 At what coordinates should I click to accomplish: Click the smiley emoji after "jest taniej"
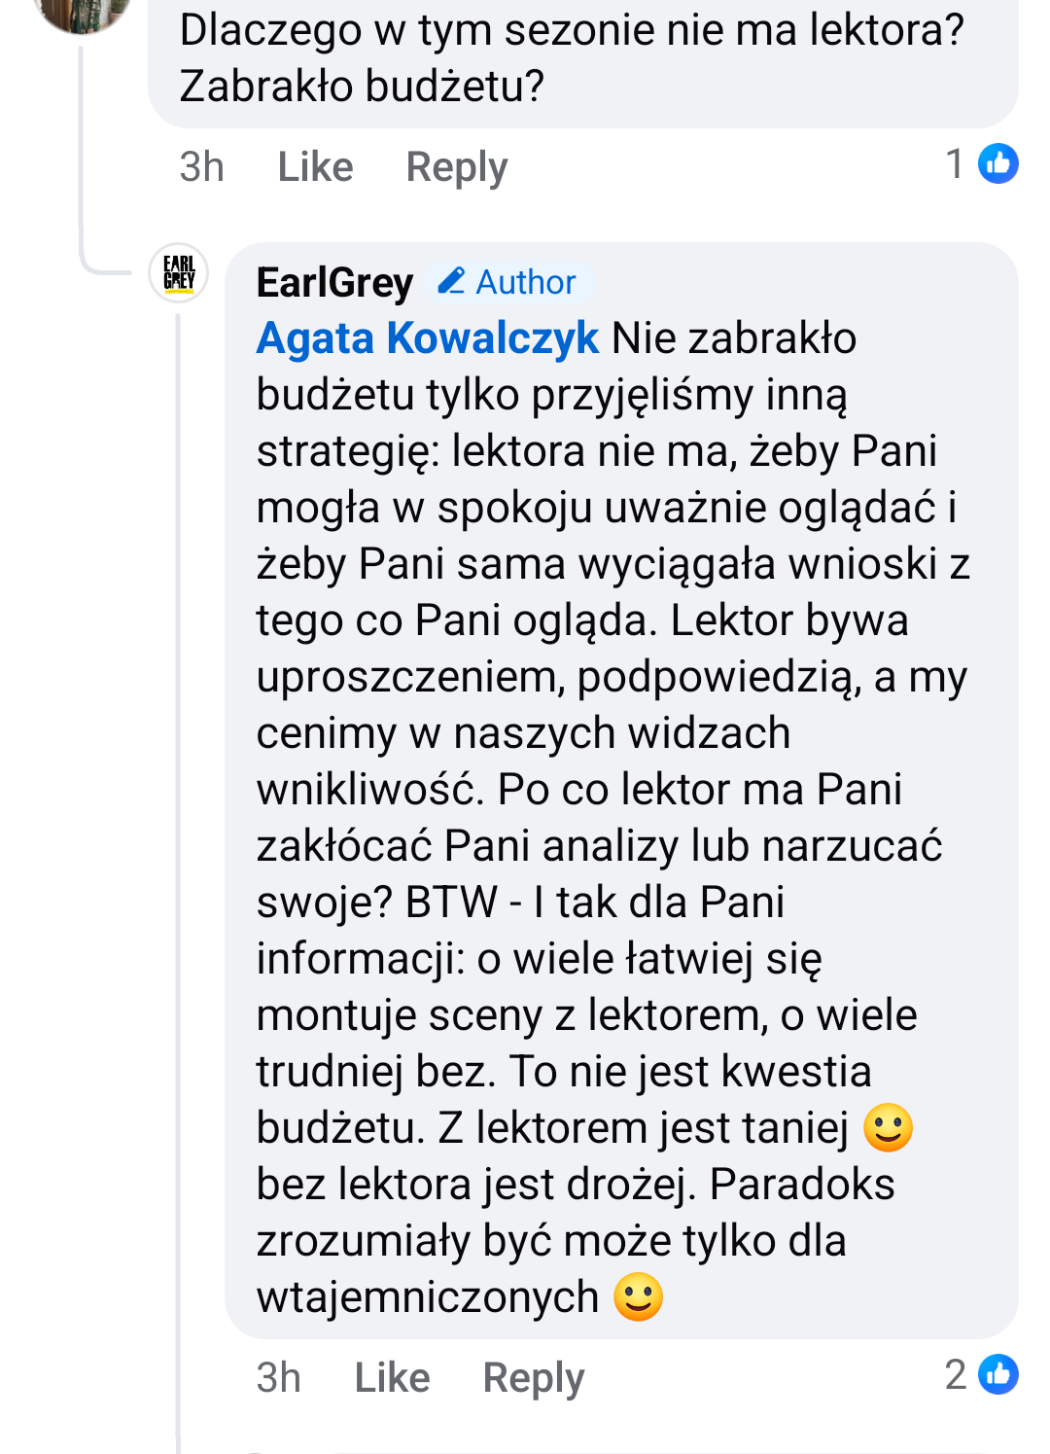[888, 1128]
